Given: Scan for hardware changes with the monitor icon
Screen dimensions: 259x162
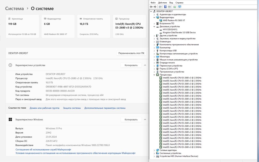Looking at the screenshot, I should (x=180, y=7).
